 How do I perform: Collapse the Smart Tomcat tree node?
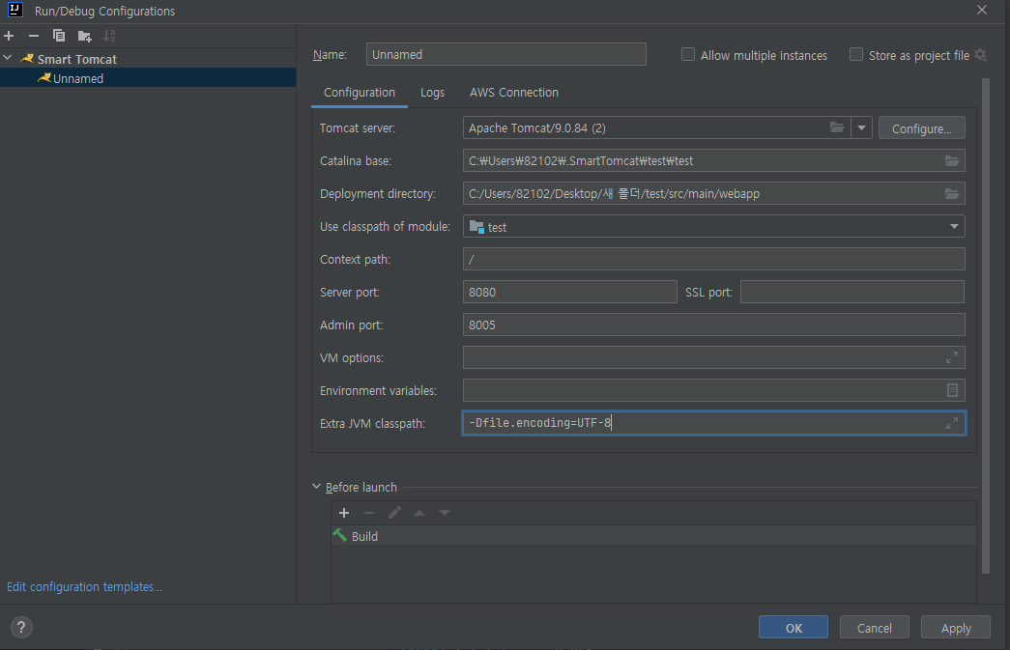click(x=8, y=58)
